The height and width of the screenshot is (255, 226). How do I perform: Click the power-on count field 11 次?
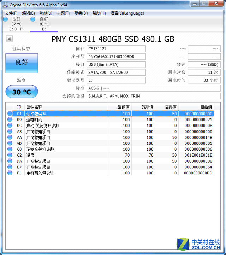(x=204, y=73)
